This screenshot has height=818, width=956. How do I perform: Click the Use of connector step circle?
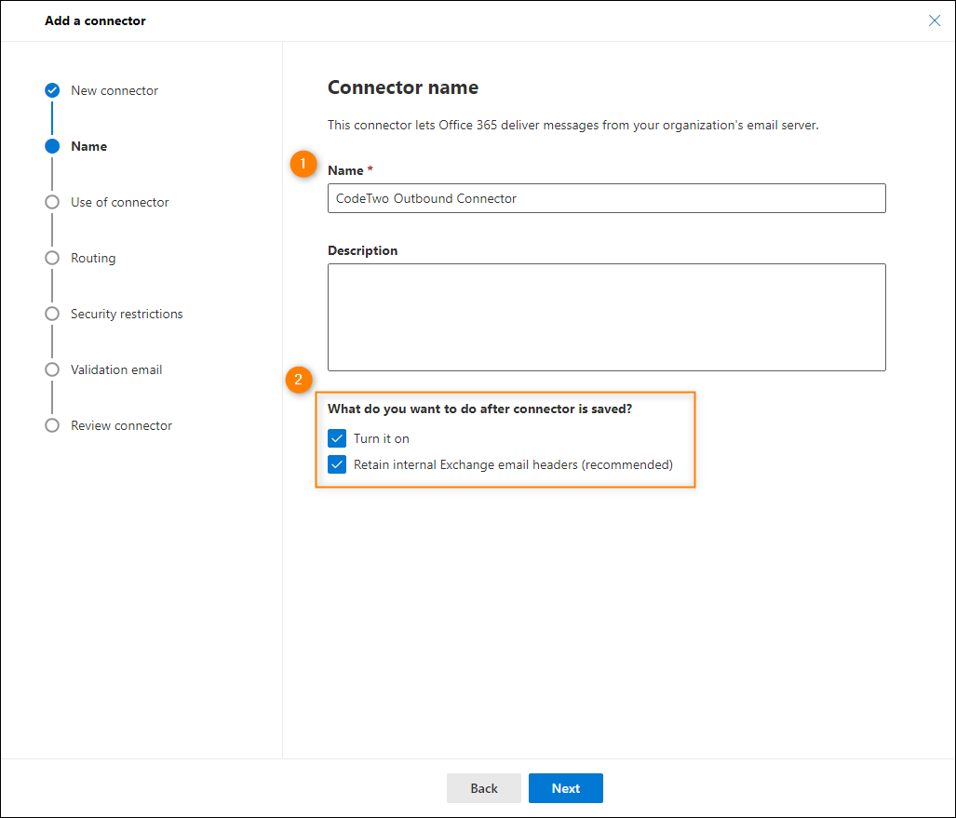52,202
